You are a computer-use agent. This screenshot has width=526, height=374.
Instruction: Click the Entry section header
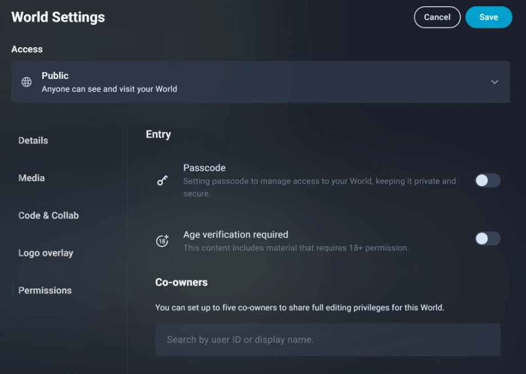[158, 134]
